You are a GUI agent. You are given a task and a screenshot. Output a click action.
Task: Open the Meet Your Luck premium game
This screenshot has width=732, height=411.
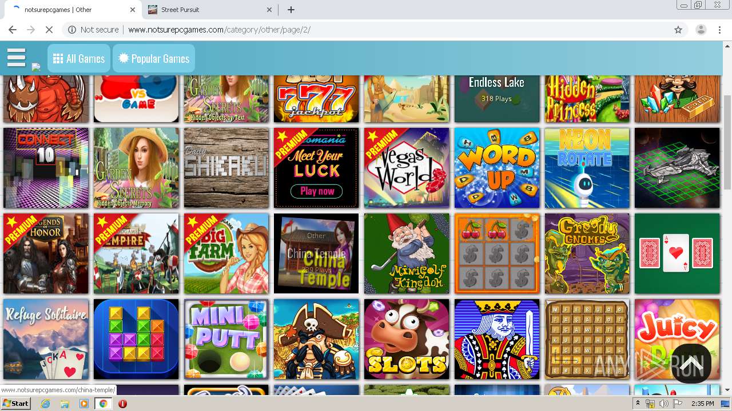(316, 168)
